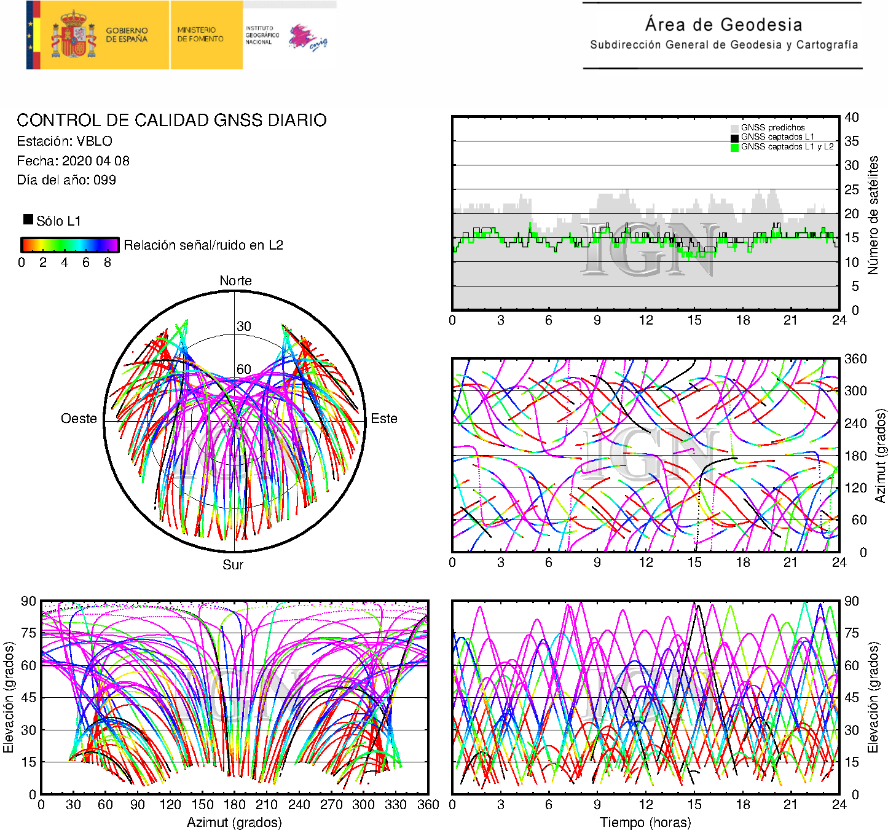Click the Tiempo (horas) axis label
888x830 pixels.
[x=645, y=822]
